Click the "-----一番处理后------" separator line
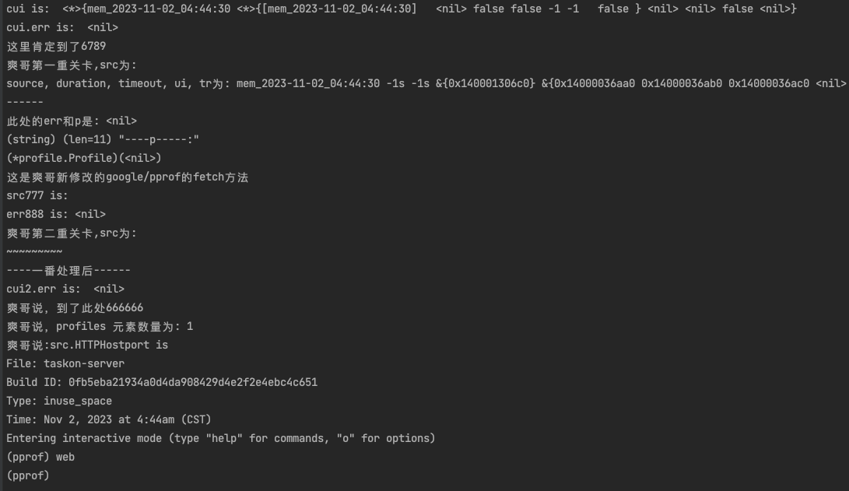This screenshot has height=491, width=849. [x=68, y=270]
